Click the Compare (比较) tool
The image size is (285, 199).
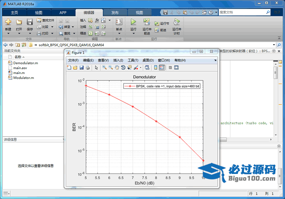pos(43,27)
